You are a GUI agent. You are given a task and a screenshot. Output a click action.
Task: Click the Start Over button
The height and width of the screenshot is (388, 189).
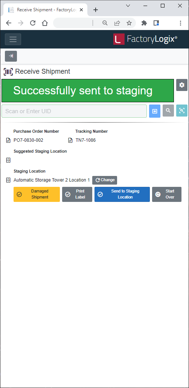[x=167, y=194]
